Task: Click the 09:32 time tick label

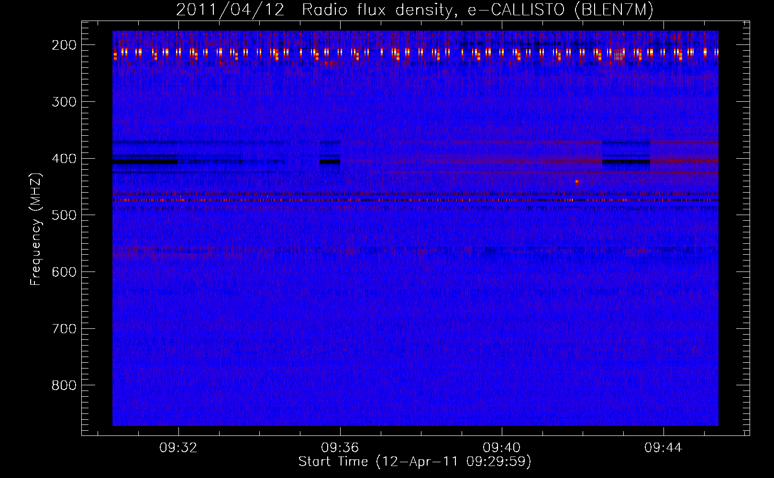Action: (178, 448)
